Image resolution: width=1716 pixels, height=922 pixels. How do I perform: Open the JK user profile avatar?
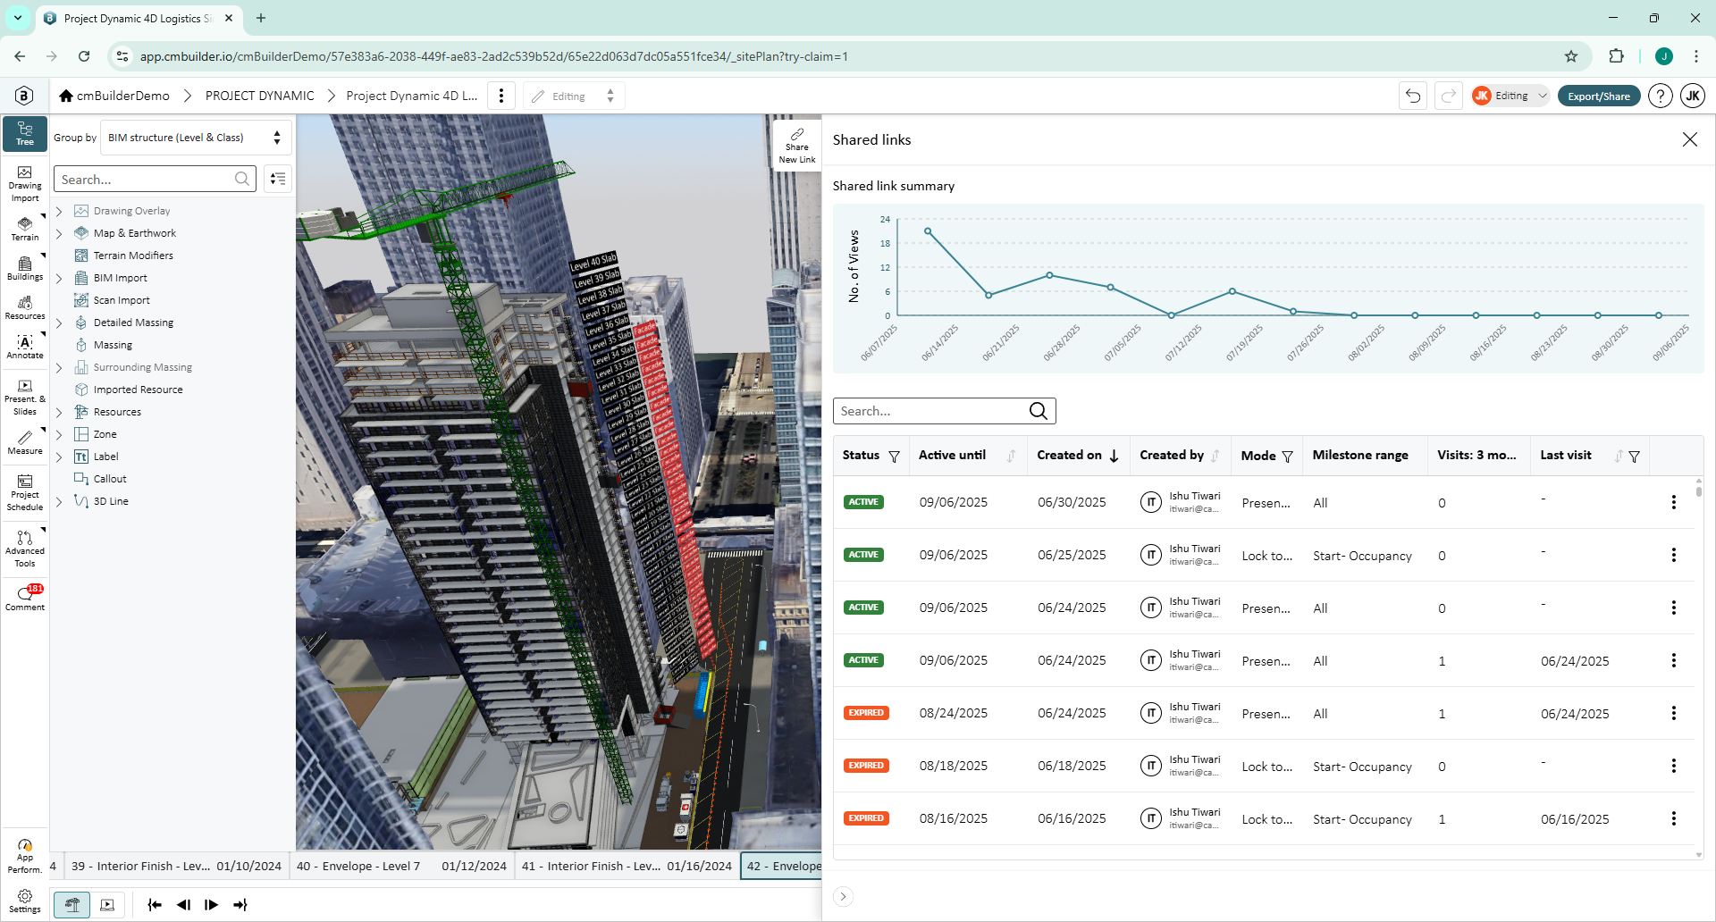click(1693, 96)
